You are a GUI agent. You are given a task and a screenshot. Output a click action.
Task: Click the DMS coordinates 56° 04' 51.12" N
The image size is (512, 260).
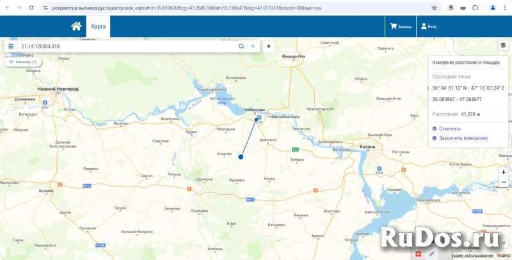(x=449, y=88)
